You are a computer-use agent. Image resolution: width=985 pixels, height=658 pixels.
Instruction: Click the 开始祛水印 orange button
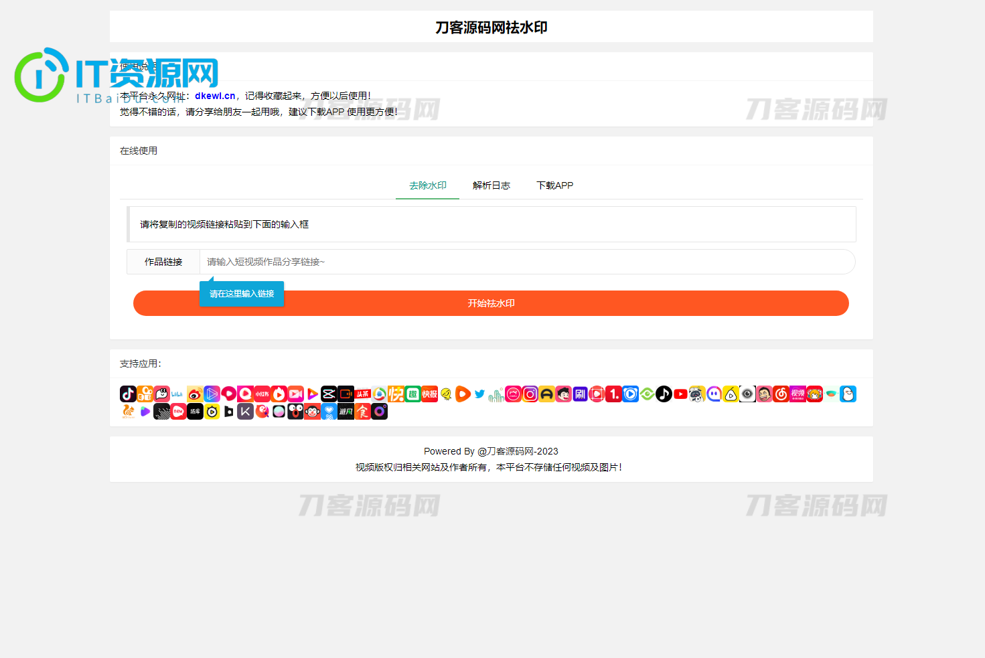click(x=491, y=303)
